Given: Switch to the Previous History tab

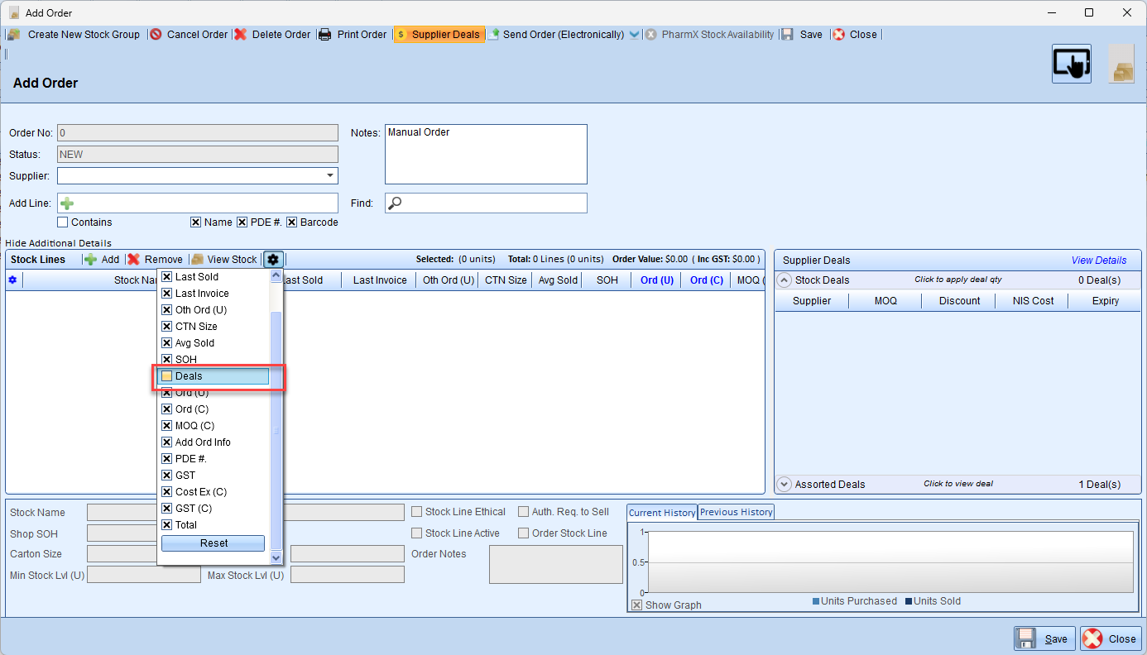Looking at the screenshot, I should tap(736, 512).
